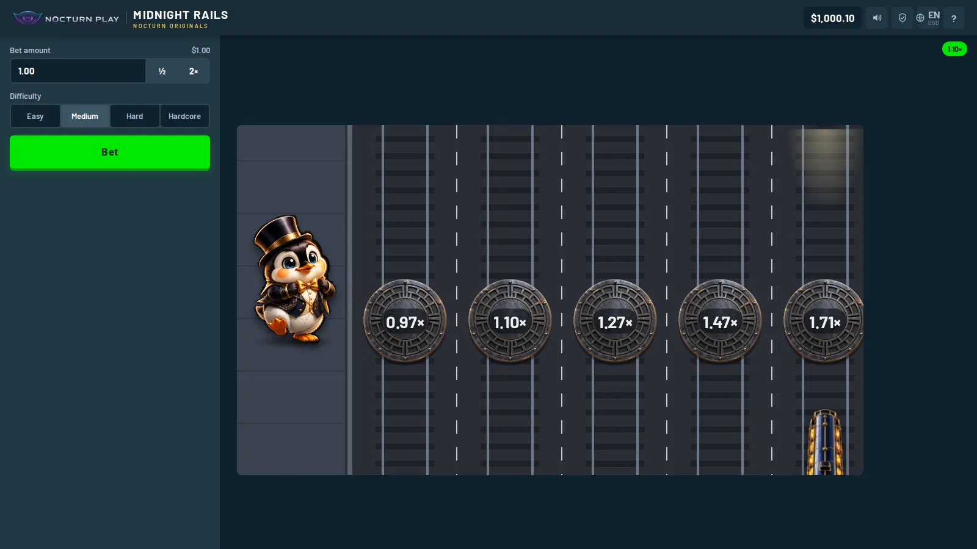Screen dimensions: 977x549
Task: Click the green Bet button
Action: [110, 152]
